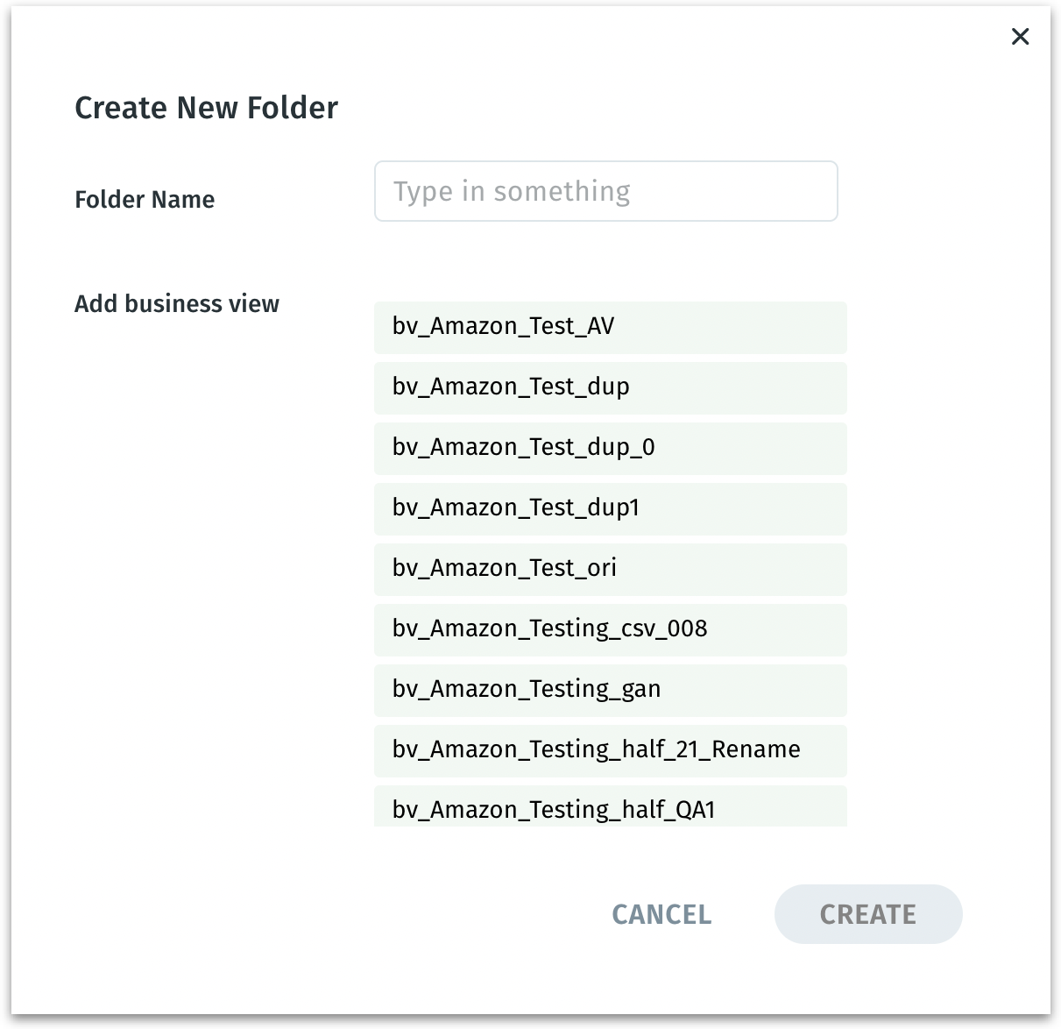
Task: Choose bv_Amazon_Test_dup_0 from the list
Action: pos(610,448)
